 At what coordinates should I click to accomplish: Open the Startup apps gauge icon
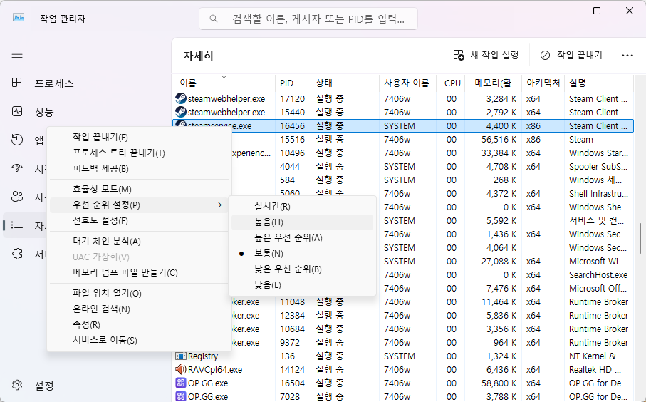pyautogui.click(x=17, y=167)
